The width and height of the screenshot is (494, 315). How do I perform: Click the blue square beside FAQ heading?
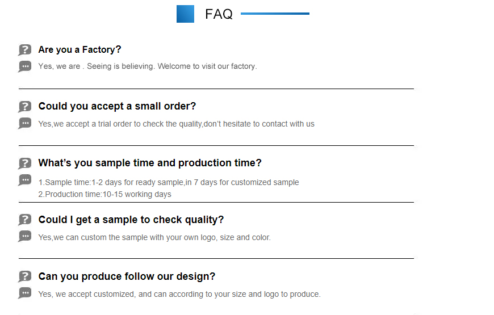[x=185, y=14]
